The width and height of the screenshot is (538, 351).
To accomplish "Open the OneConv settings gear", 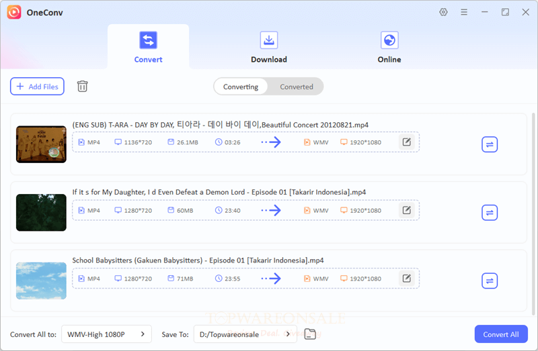I will [443, 12].
